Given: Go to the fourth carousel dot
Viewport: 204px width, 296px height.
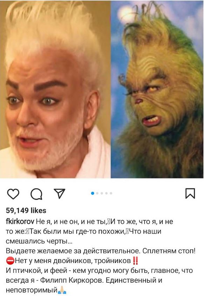Looking at the screenshot, I should coord(106,193).
